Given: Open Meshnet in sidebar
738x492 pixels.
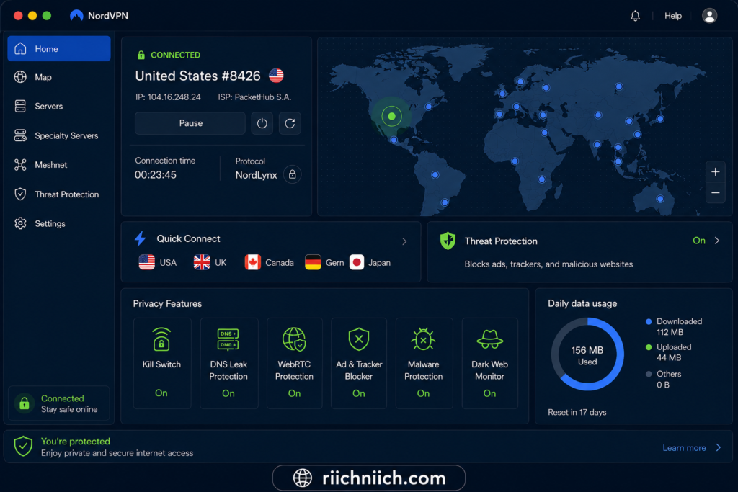Looking at the screenshot, I should click(x=59, y=165).
